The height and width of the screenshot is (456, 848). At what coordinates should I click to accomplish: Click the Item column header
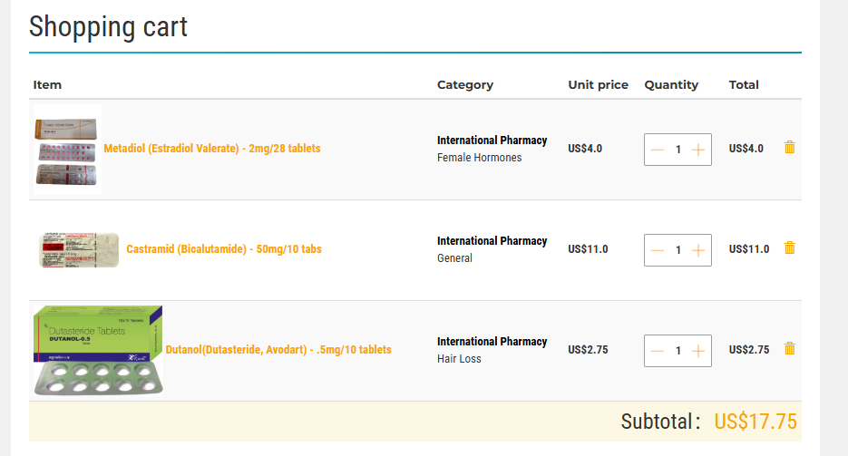(47, 84)
